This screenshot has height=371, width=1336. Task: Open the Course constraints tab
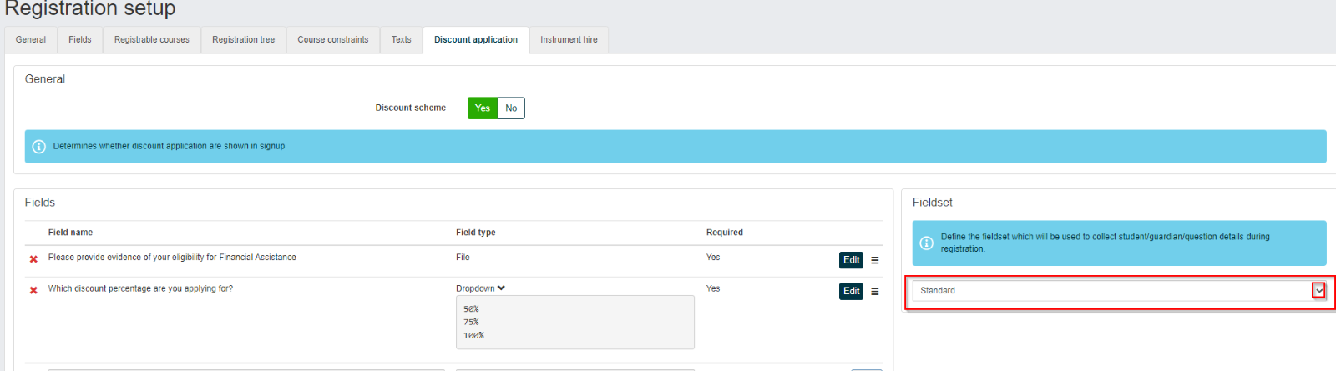point(333,40)
